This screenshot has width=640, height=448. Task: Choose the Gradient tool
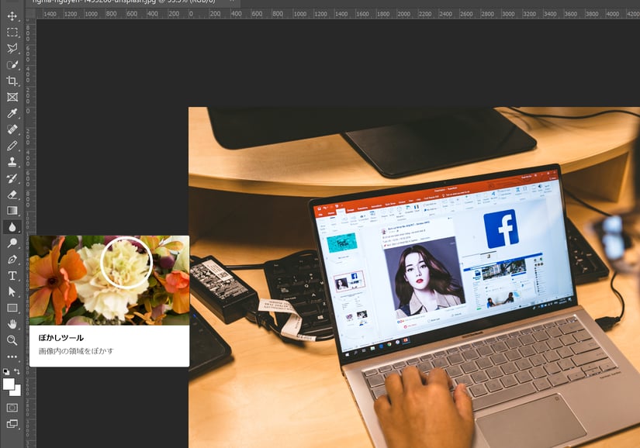coord(12,211)
